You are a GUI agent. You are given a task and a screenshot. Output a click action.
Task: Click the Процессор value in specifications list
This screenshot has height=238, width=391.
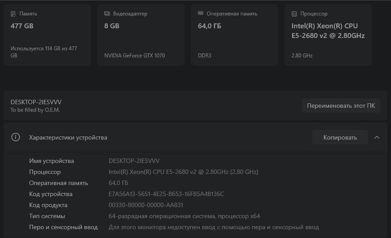183,172
